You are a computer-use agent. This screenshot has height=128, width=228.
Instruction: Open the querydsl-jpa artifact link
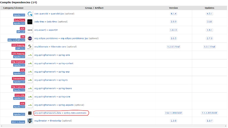coord(57,14)
